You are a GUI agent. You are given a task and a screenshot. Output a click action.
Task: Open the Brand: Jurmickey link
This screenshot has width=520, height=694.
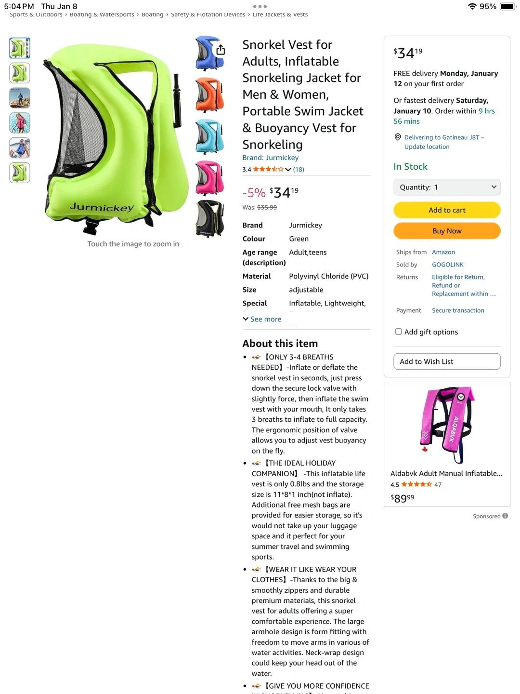click(x=271, y=158)
